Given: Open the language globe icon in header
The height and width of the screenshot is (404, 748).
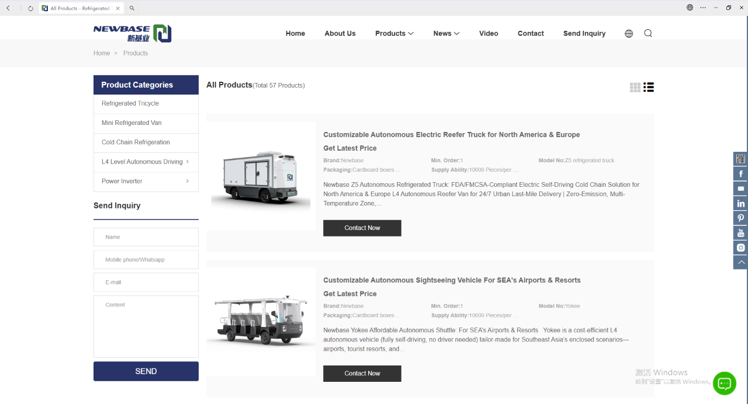Looking at the screenshot, I should [x=629, y=34].
